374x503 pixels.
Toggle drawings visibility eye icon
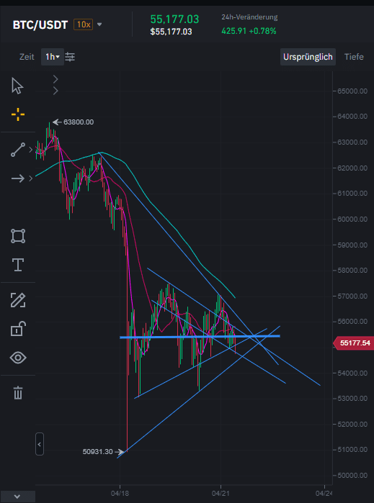click(18, 358)
